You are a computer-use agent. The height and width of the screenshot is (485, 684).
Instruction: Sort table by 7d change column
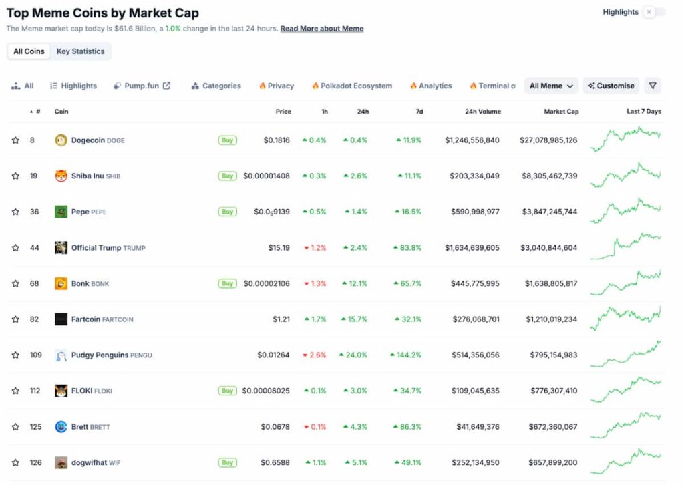pyautogui.click(x=419, y=112)
